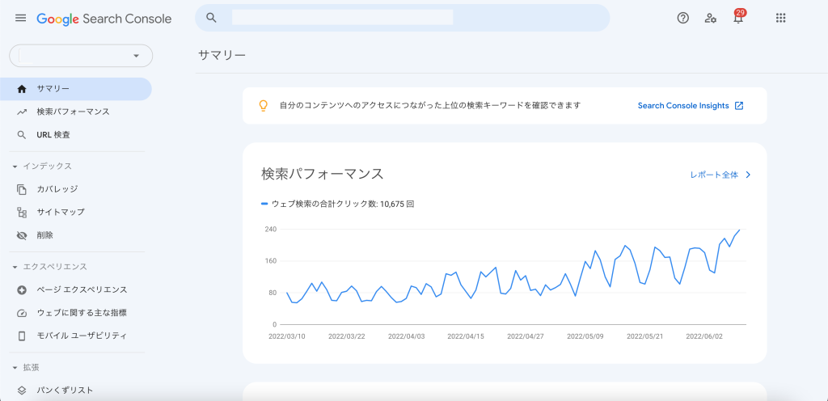
Task: Click the trend-line icon beside 検索パフォーマンス
Action: coord(22,112)
